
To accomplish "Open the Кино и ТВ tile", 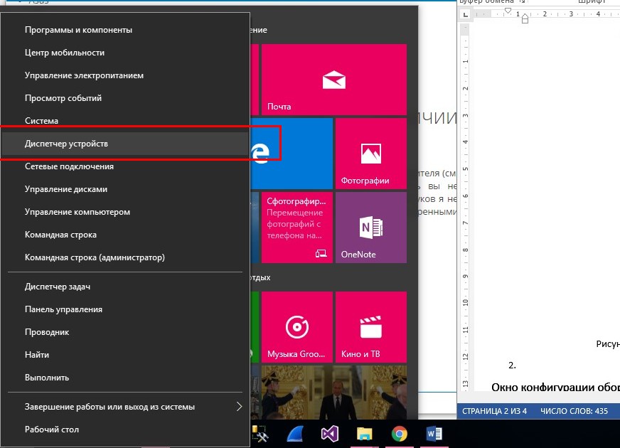I will [370, 327].
